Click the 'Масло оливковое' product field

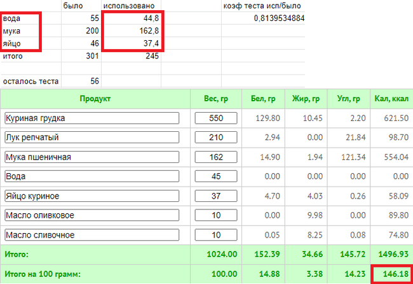(x=91, y=215)
